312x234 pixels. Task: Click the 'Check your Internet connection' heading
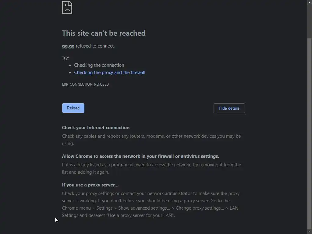pyautogui.click(x=96, y=128)
